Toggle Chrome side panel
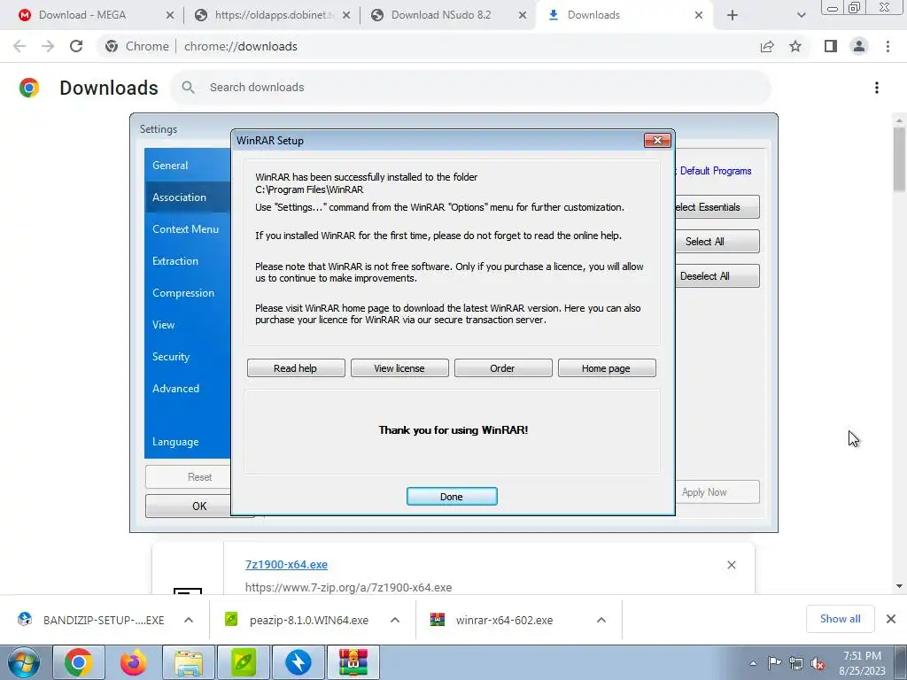Image resolution: width=907 pixels, height=680 pixels. click(831, 46)
